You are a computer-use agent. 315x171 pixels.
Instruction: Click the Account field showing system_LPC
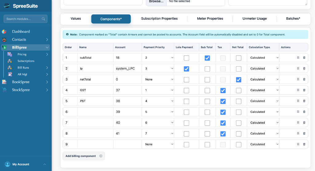pyautogui.click(x=128, y=68)
